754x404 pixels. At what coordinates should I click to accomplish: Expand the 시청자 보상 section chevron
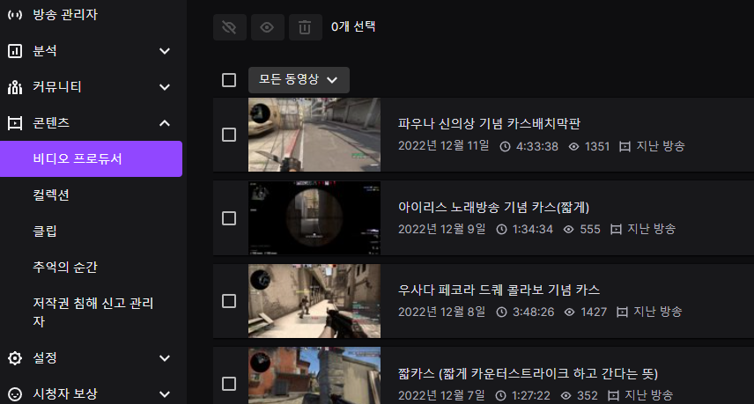click(x=165, y=394)
